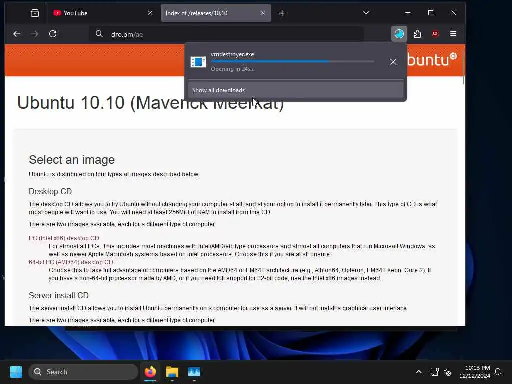The height and width of the screenshot is (384, 512).
Task: Close the YouTube tab
Action: point(150,13)
